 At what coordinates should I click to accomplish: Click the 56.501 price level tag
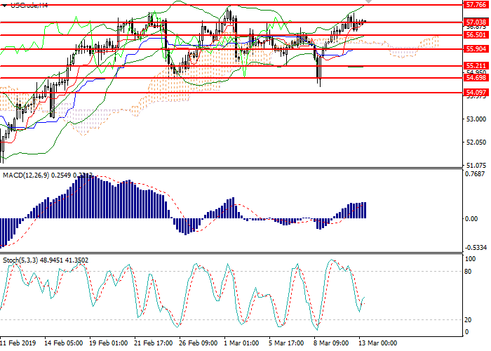(x=475, y=34)
